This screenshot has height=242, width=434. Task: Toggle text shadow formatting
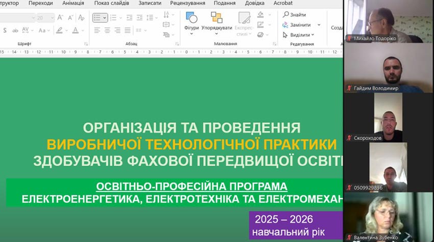(4, 30)
